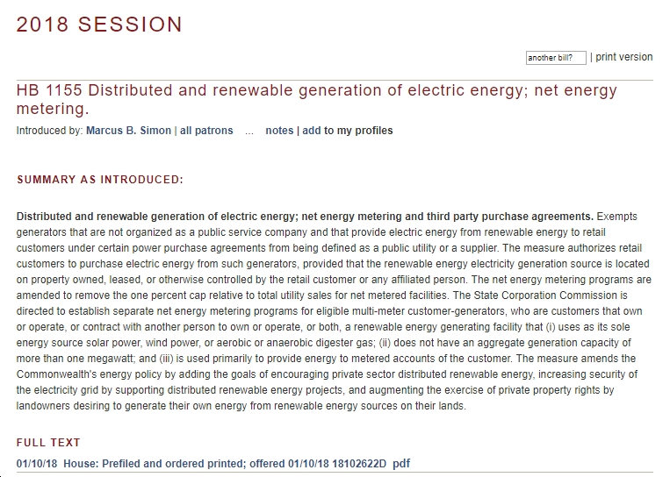Open the pdf version of the bill
This screenshot has height=477, width=670.
(x=401, y=463)
